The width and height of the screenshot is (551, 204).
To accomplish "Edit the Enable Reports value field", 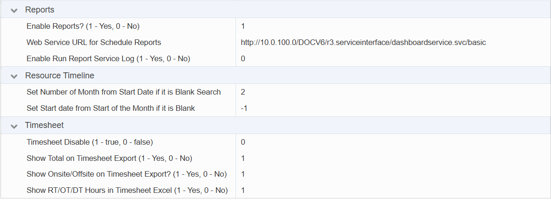I will (x=243, y=26).
